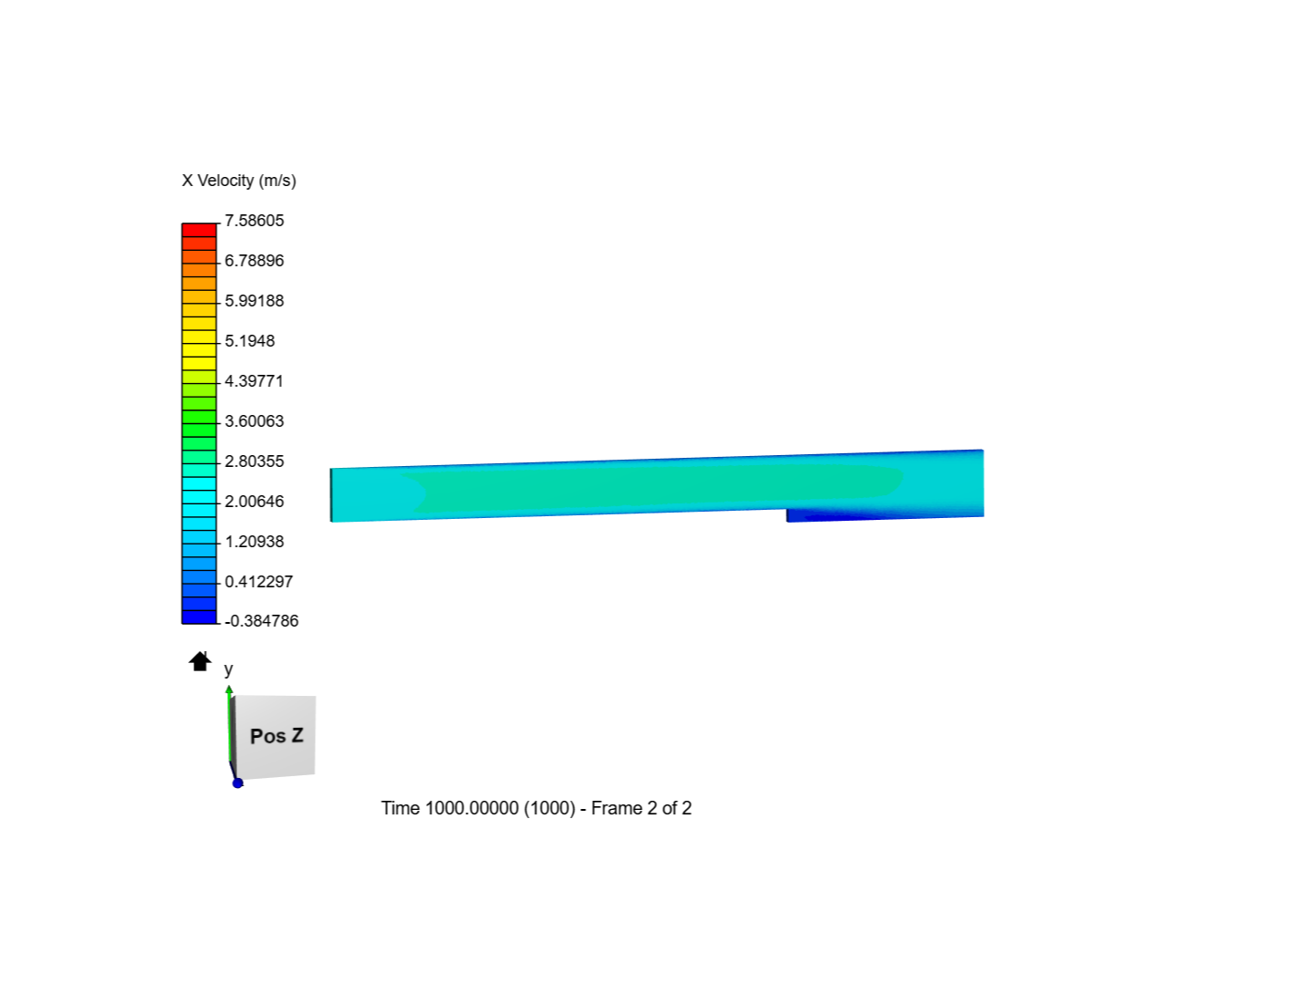
Task: Click the red top color band of legend
Action: [199, 230]
